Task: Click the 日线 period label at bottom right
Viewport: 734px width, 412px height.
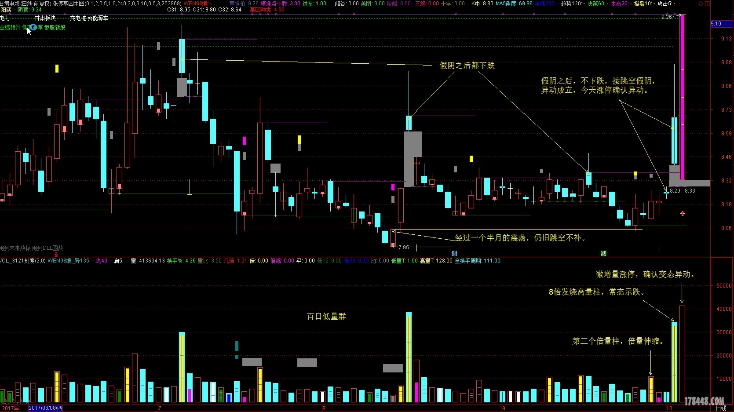Action: click(721, 408)
